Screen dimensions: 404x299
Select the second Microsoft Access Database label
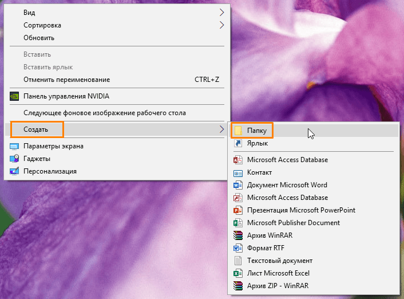[287, 198]
